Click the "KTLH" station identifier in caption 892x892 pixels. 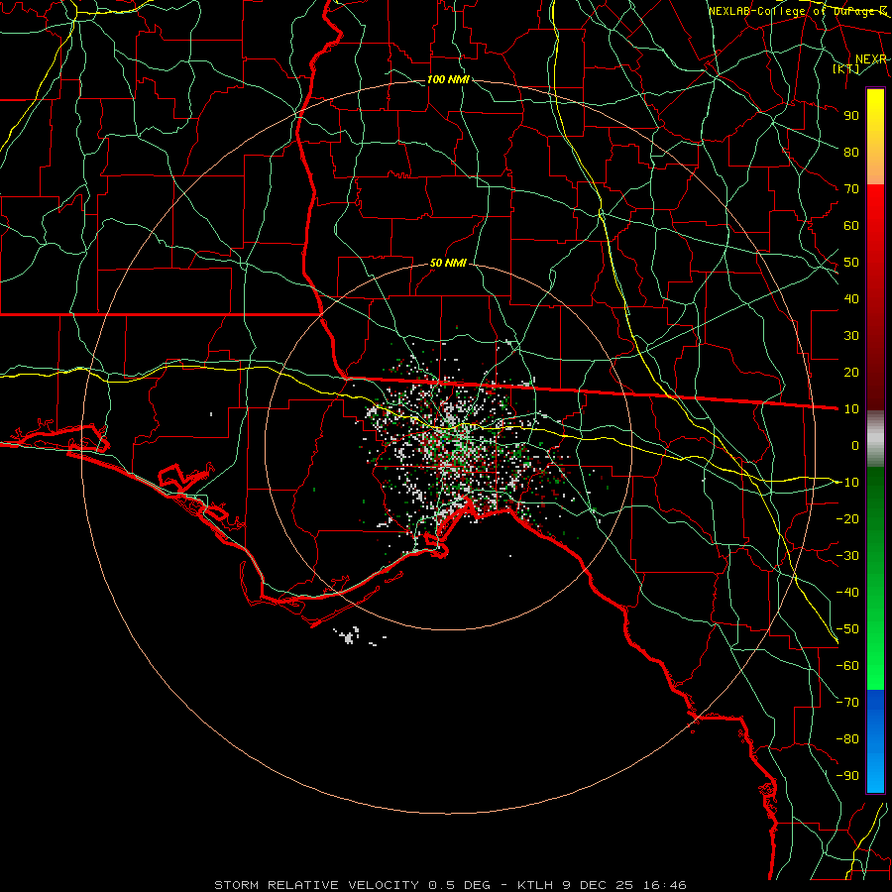click(x=535, y=885)
